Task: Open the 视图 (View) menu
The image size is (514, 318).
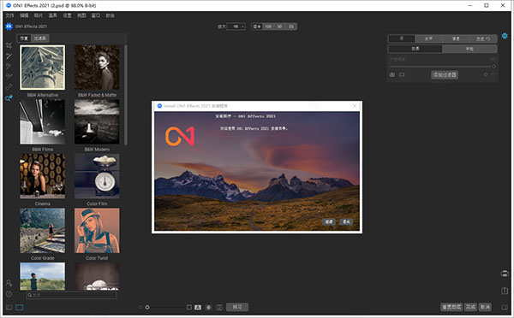Action: pyautogui.click(x=81, y=15)
